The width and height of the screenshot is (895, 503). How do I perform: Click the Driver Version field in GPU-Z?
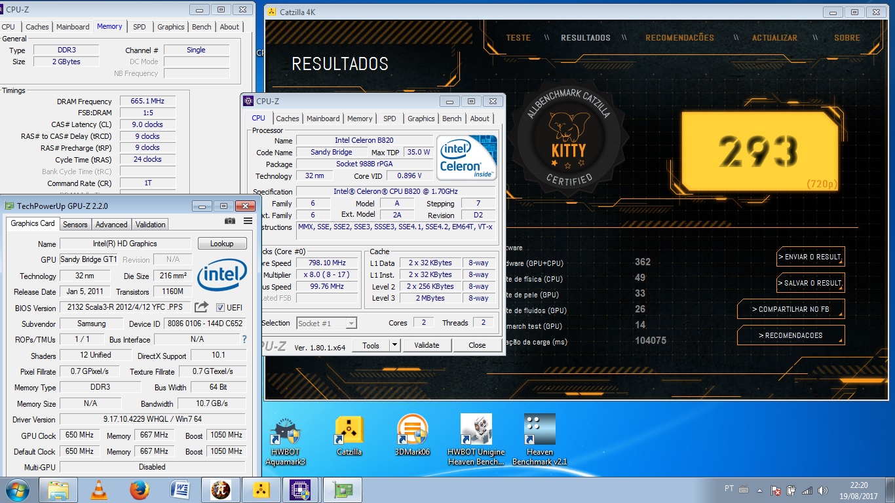coord(153,419)
